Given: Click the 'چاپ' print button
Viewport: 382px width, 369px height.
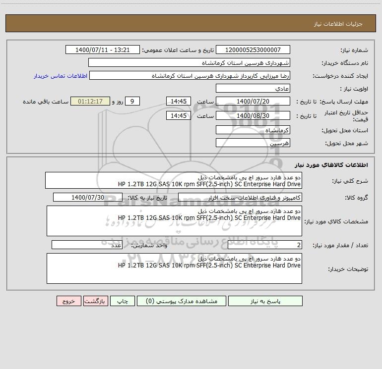Looking at the screenshot, I should coord(123,301).
